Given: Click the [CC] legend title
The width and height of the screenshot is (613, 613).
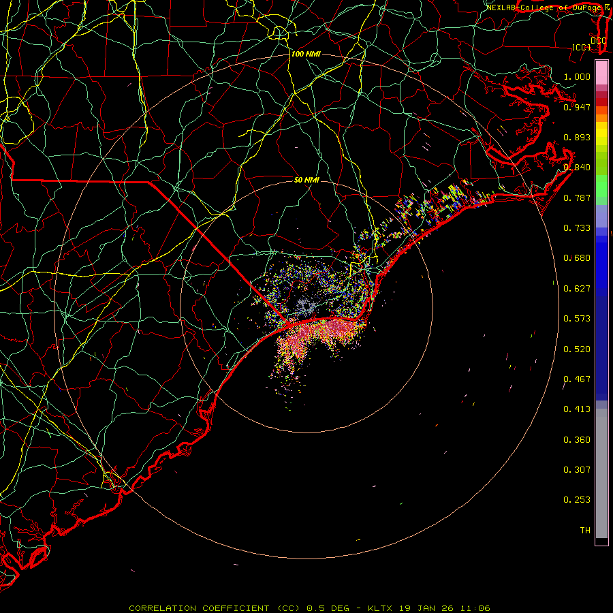Looking at the screenshot, I should click(x=582, y=47).
